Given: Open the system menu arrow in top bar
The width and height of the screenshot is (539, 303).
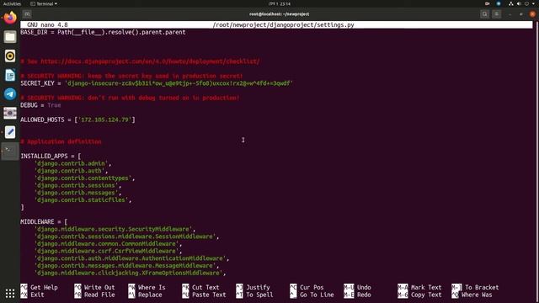Looking at the screenshot, I should tap(533, 3).
